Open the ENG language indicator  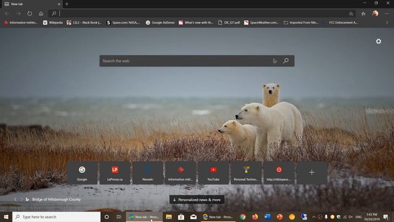(x=358, y=217)
